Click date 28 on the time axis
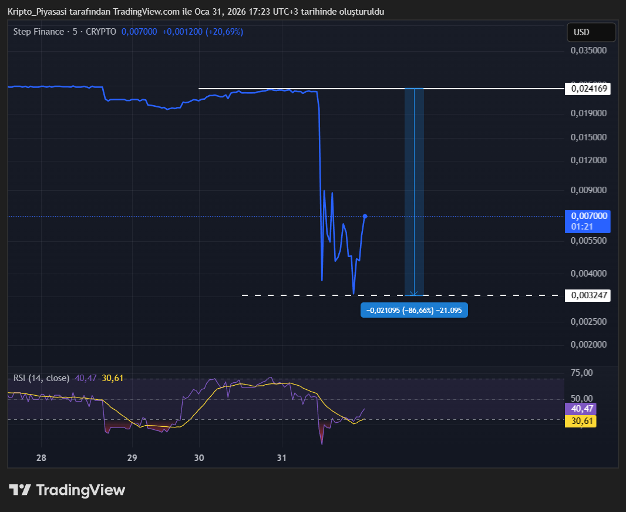Viewport: 626px width, 512px height. point(41,458)
